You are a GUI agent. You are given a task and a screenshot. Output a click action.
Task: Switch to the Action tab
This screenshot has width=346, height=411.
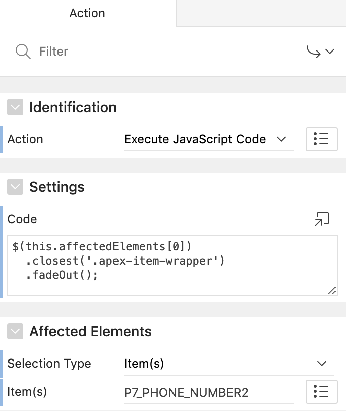[87, 13]
